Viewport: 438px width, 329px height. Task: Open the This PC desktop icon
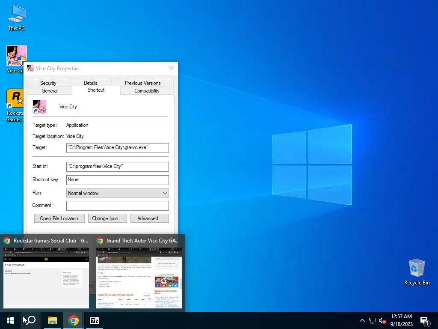click(x=17, y=17)
